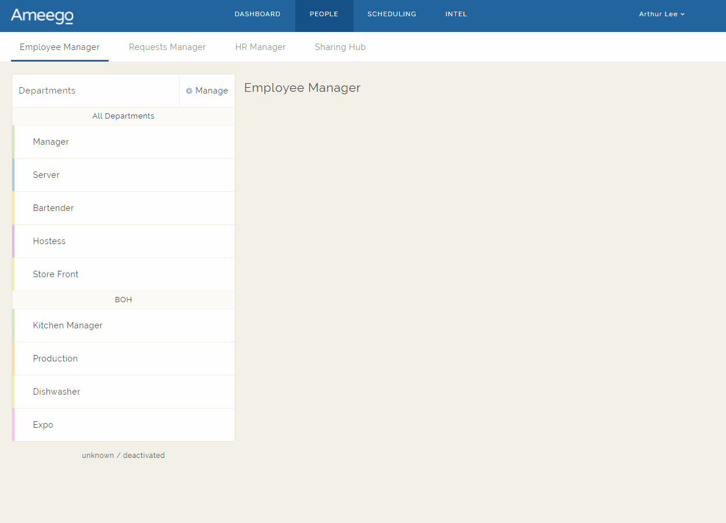The height and width of the screenshot is (523, 726).
Task: Stay on the Employee Manager tab
Action: click(59, 47)
